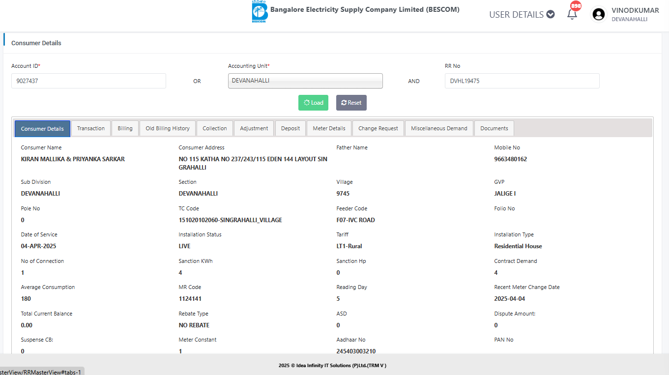Click Average Consumption value 180
This screenshot has height=375, width=669.
click(x=26, y=299)
